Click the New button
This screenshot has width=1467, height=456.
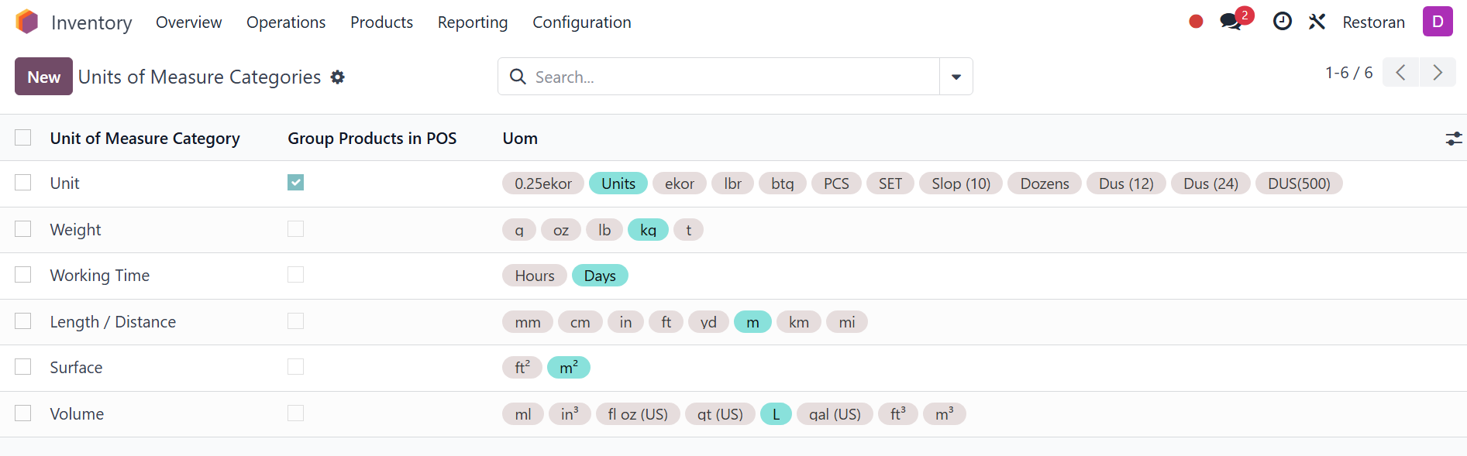pos(43,77)
